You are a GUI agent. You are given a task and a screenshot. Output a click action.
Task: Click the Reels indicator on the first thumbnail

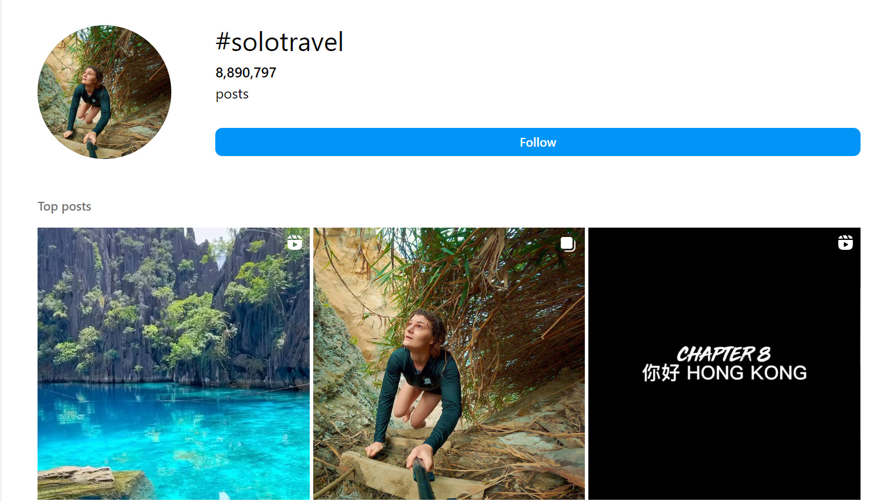(294, 242)
